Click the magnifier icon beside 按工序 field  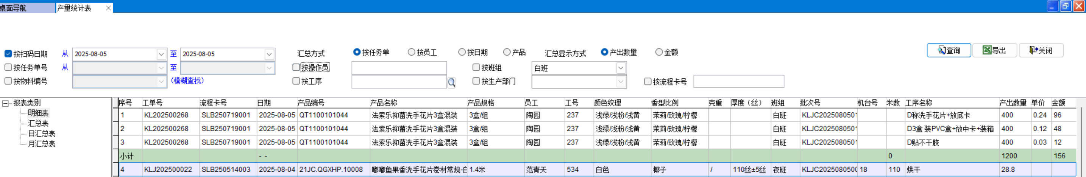[451, 82]
